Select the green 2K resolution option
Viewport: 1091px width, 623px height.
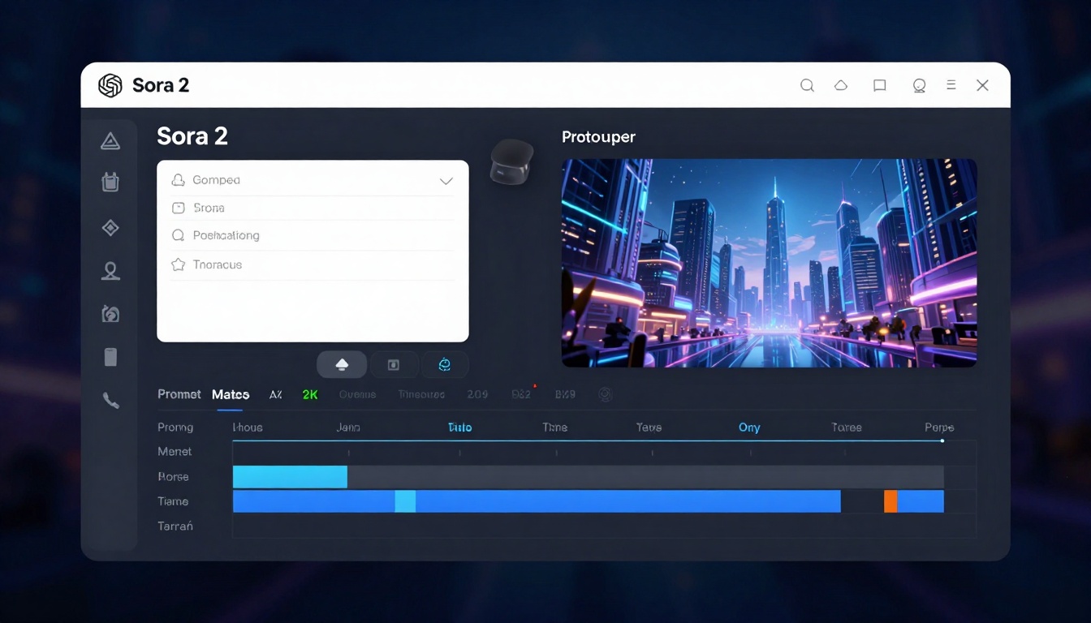click(x=310, y=394)
